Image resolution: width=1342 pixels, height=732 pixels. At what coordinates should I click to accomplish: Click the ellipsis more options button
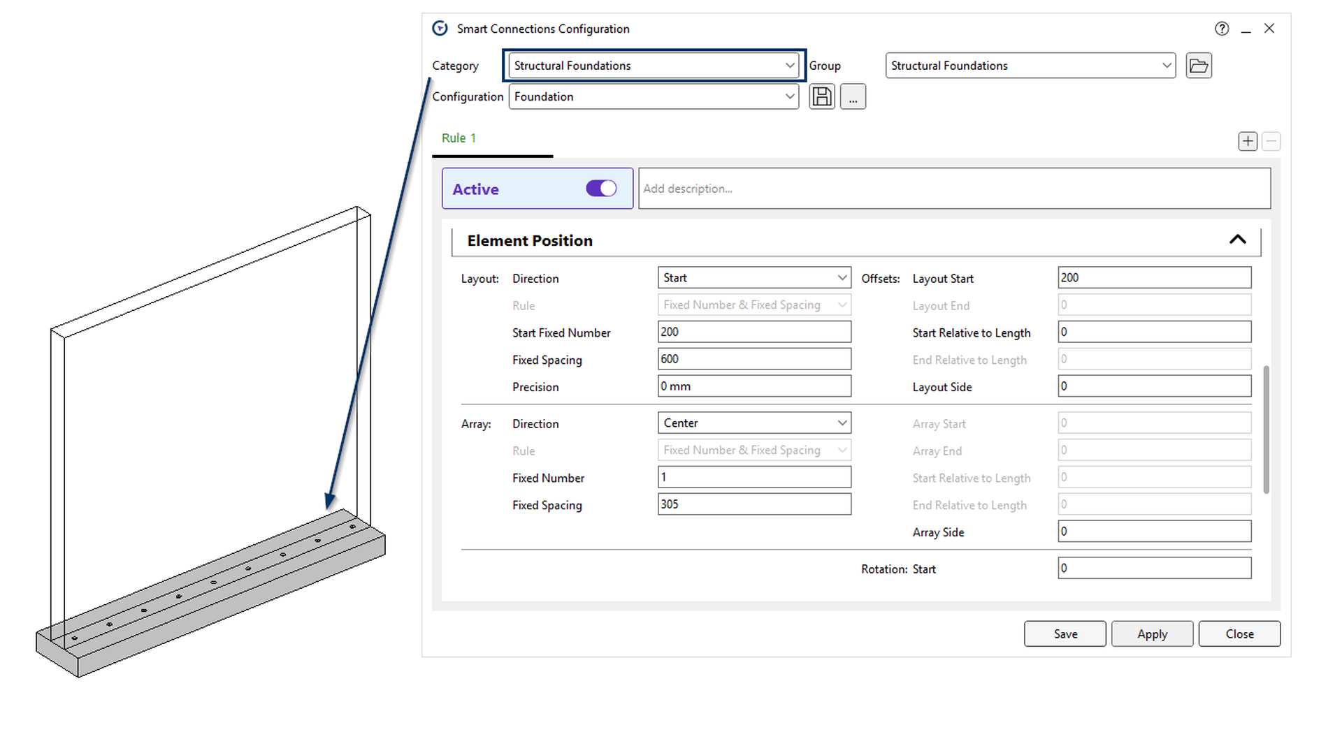point(853,96)
